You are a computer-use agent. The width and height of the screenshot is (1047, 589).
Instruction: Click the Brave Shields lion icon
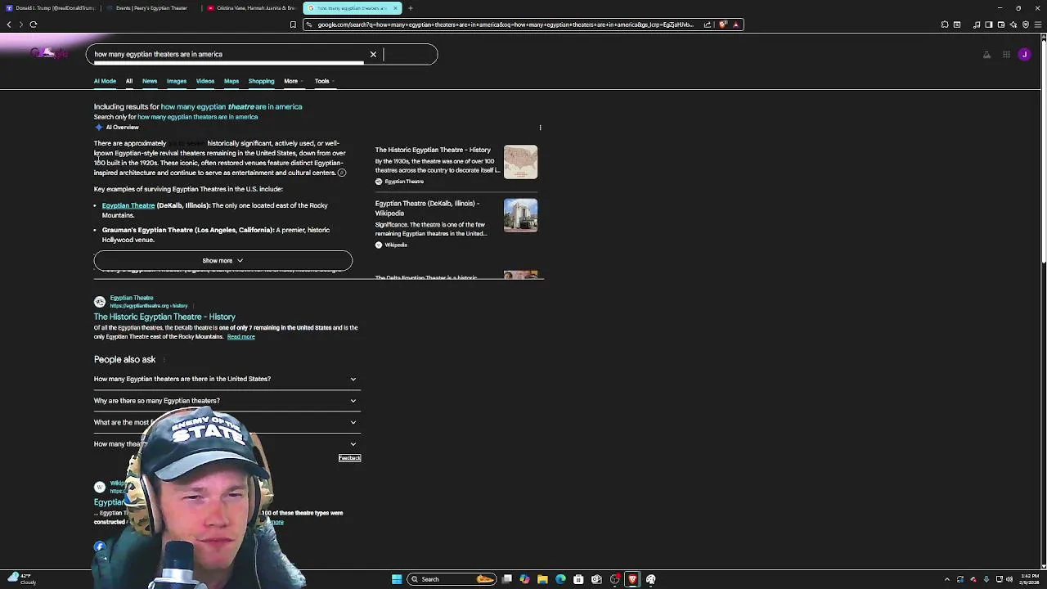coord(722,25)
